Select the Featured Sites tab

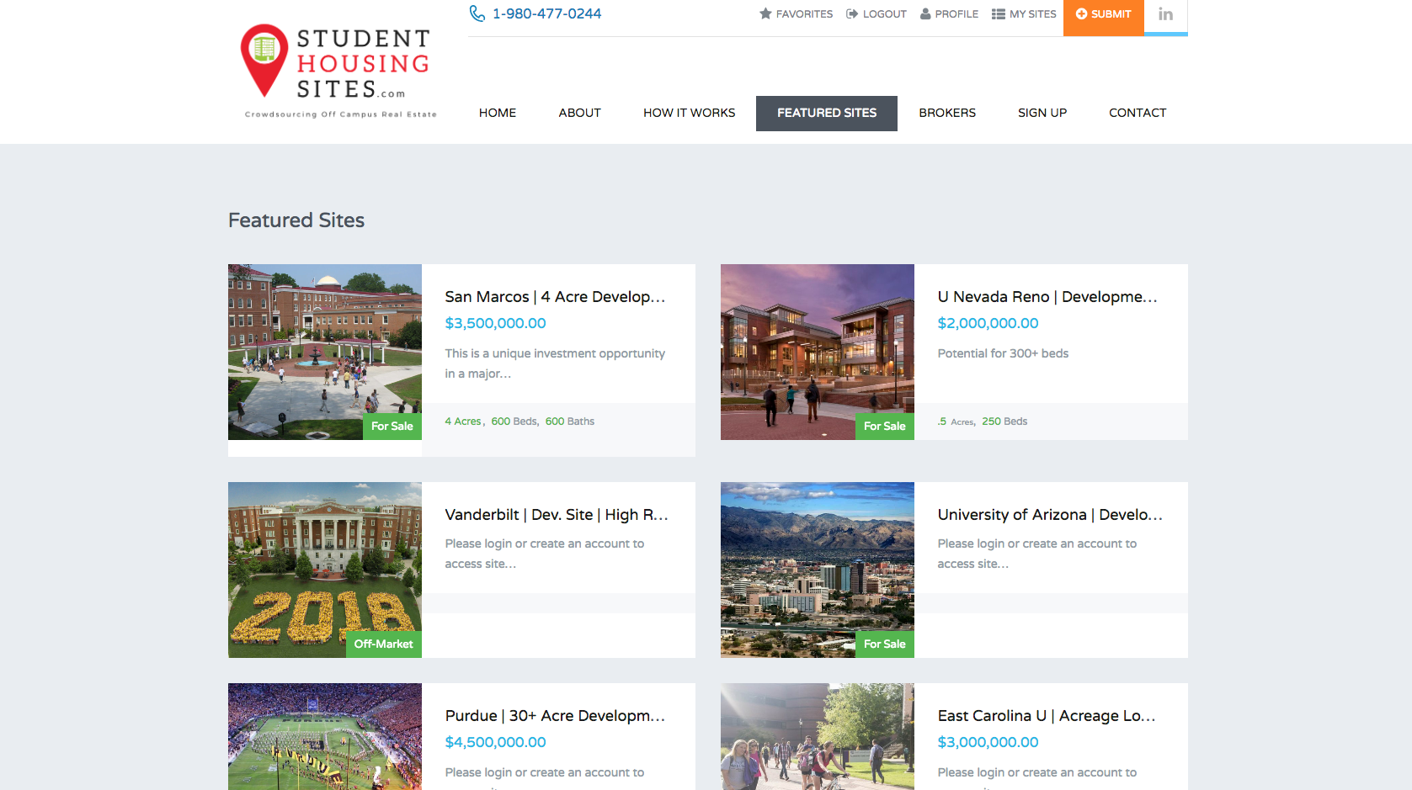coord(827,113)
